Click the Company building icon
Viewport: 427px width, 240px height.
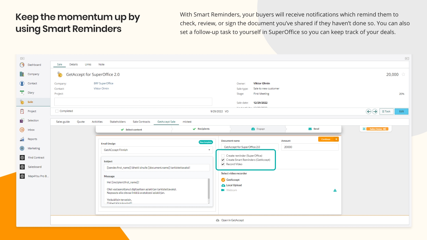22,74
